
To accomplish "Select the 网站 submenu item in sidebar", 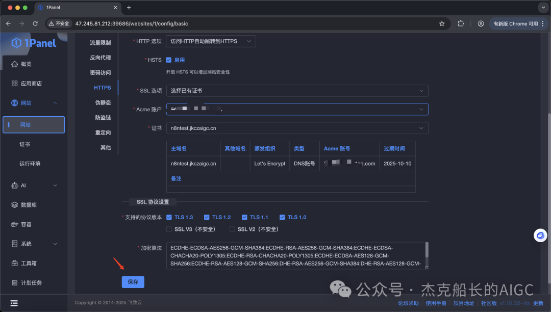I will [34, 124].
